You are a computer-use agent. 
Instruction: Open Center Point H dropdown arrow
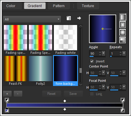coord(104,73)
